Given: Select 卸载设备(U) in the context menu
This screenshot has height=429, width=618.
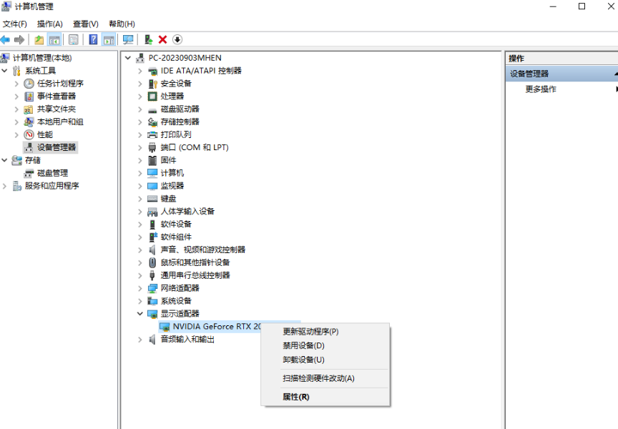Looking at the screenshot, I should tap(303, 360).
